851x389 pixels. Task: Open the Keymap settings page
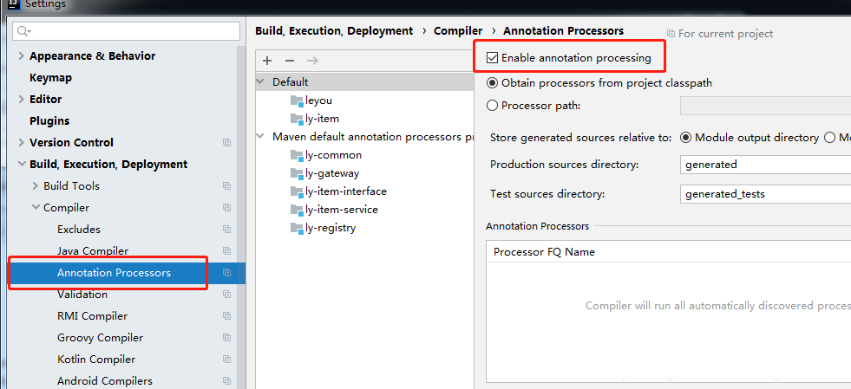50,78
